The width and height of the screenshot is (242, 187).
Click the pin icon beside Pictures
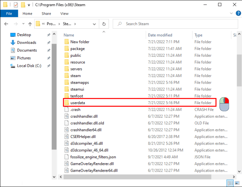(x=49, y=58)
